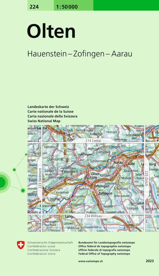Click the A2 road shield beside Diegten

65,148
